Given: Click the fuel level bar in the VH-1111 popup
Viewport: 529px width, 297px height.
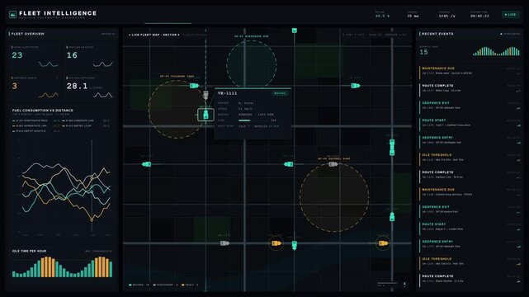Looking at the screenshot, I should tap(254, 120).
